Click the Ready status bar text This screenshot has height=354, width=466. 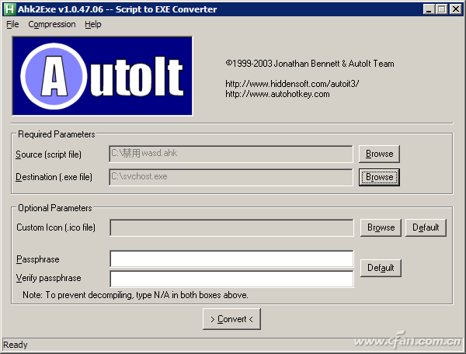click(x=16, y=345)
